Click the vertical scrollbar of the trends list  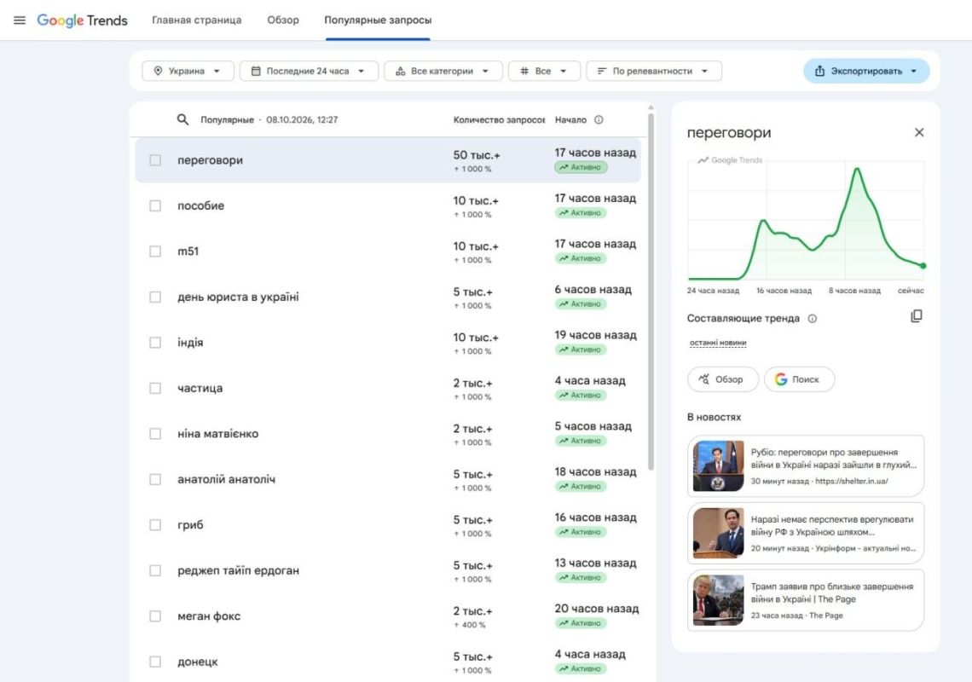click(x=651, y=292)
